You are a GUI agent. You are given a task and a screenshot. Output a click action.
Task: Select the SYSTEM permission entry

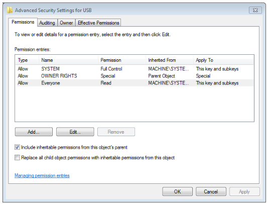135,69
